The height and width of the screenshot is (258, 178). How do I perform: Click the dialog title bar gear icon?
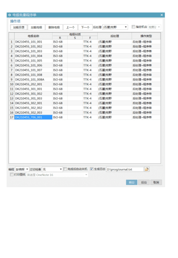9,15
